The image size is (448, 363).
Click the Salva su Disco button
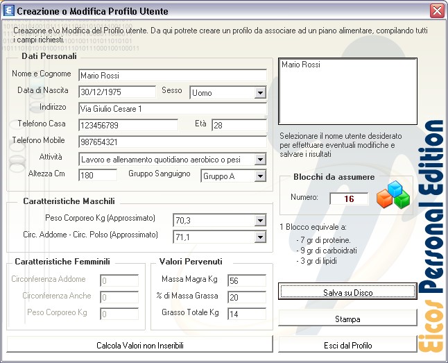[x=347, y=292]
